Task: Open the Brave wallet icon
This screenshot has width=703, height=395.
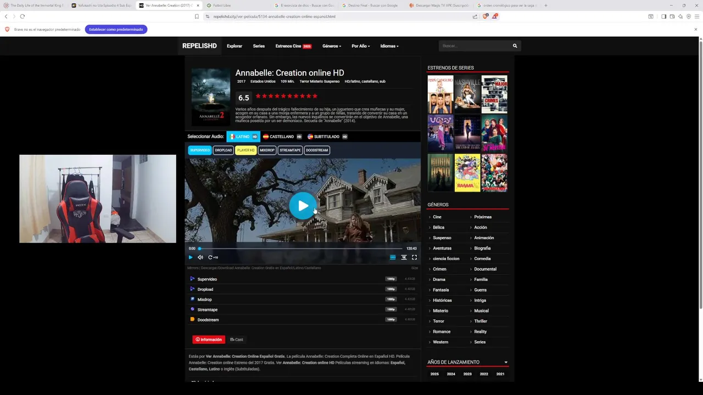Action: point(672,16)
